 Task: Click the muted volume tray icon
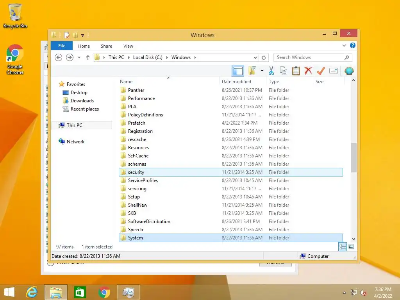363,293
